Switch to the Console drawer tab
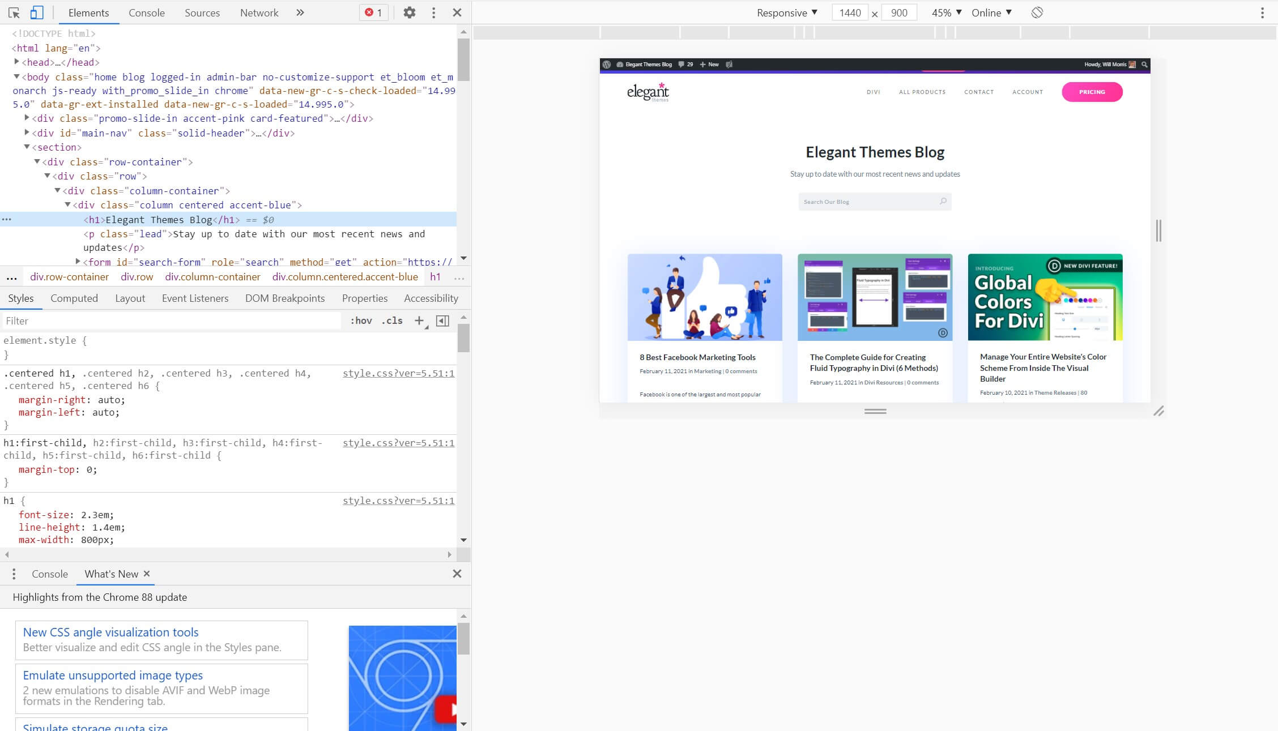Screen dimensions: 1278x731 pos(50,574)
